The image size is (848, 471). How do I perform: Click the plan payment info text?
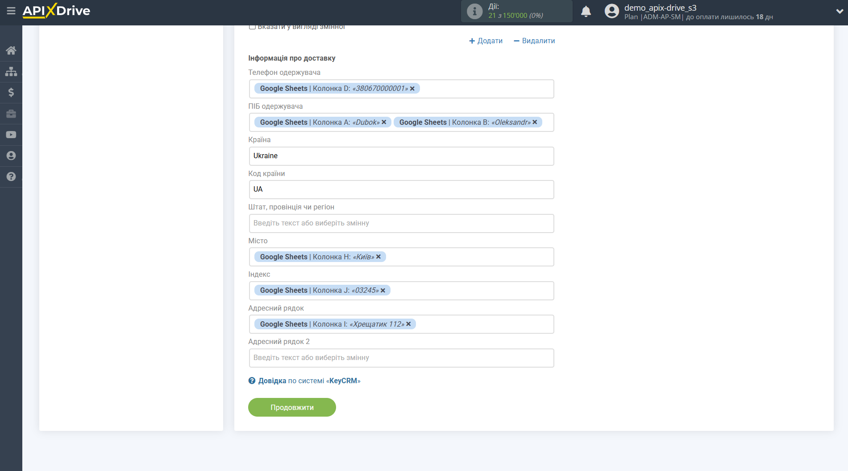coord(698,17)
